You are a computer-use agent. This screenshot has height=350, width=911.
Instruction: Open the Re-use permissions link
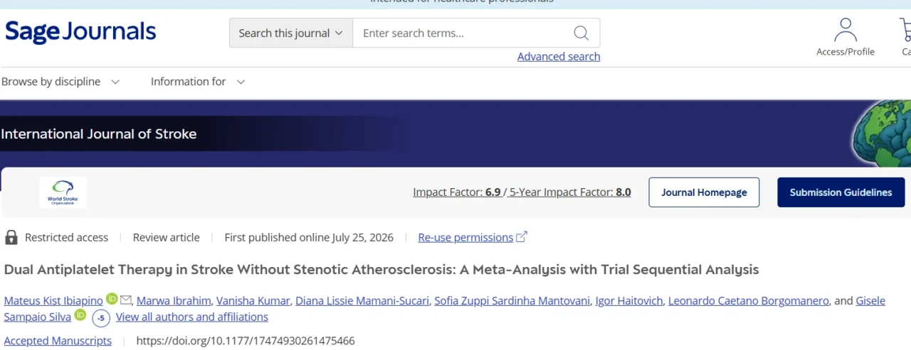click(465, 238)
